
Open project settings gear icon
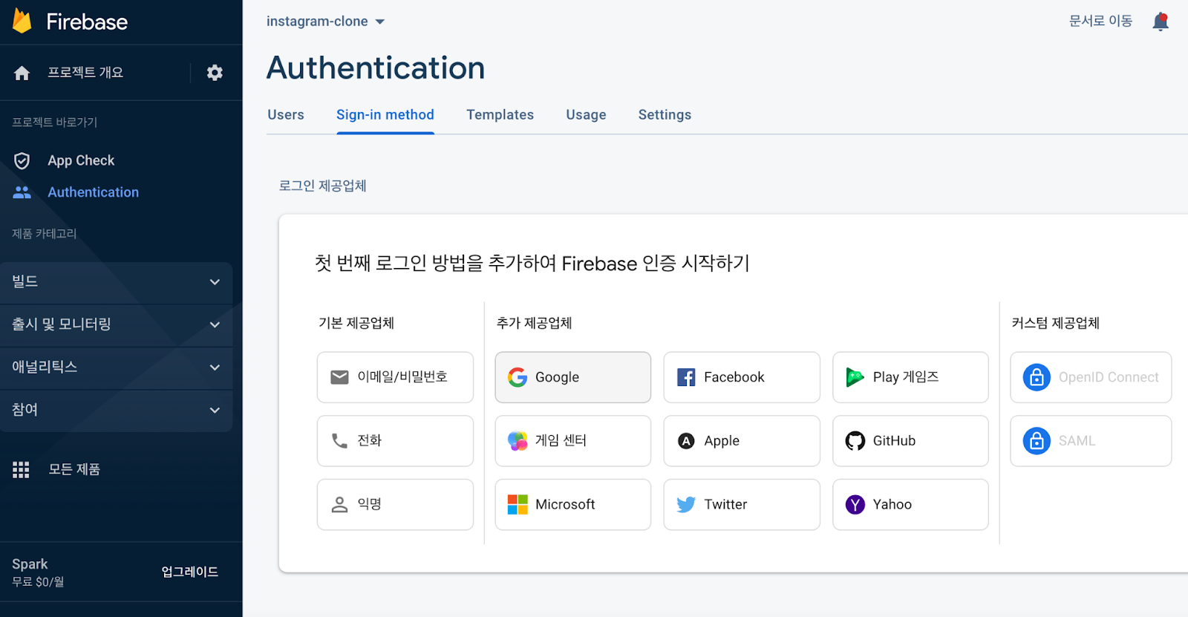tap(215, 73)
